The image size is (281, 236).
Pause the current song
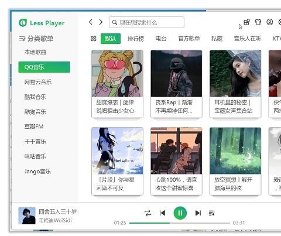pos(180,213)
